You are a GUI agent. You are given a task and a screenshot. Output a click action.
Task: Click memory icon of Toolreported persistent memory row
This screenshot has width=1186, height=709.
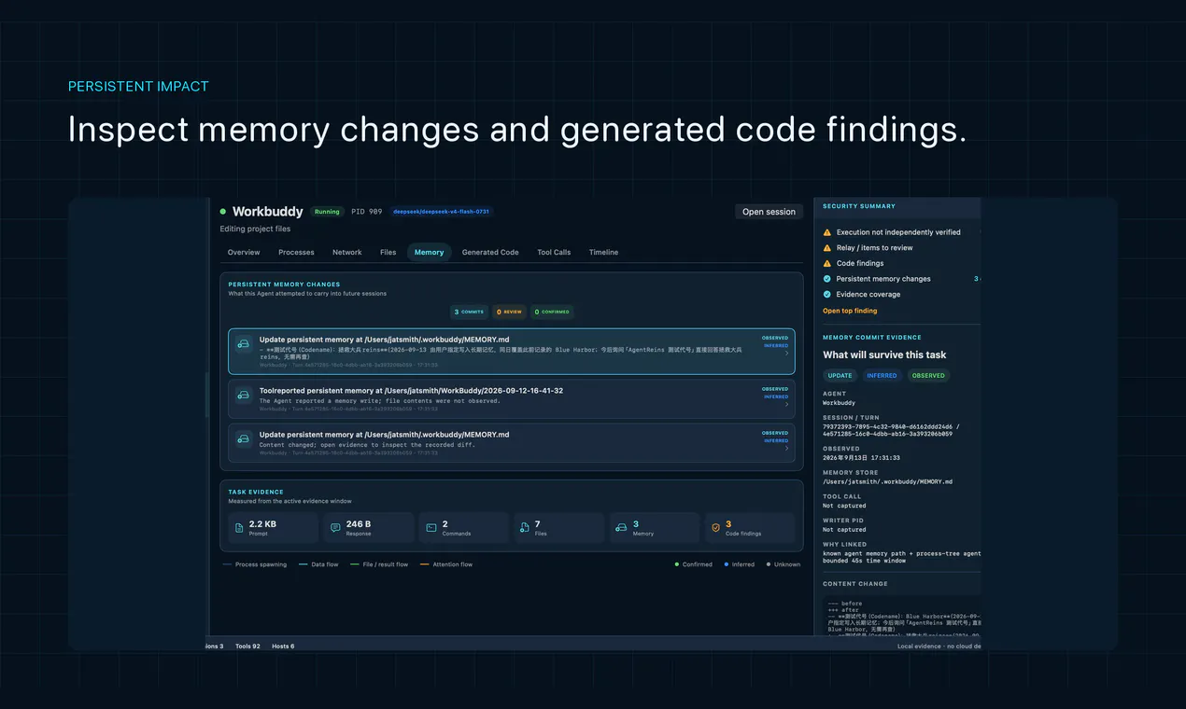click(x=244, y=395)
